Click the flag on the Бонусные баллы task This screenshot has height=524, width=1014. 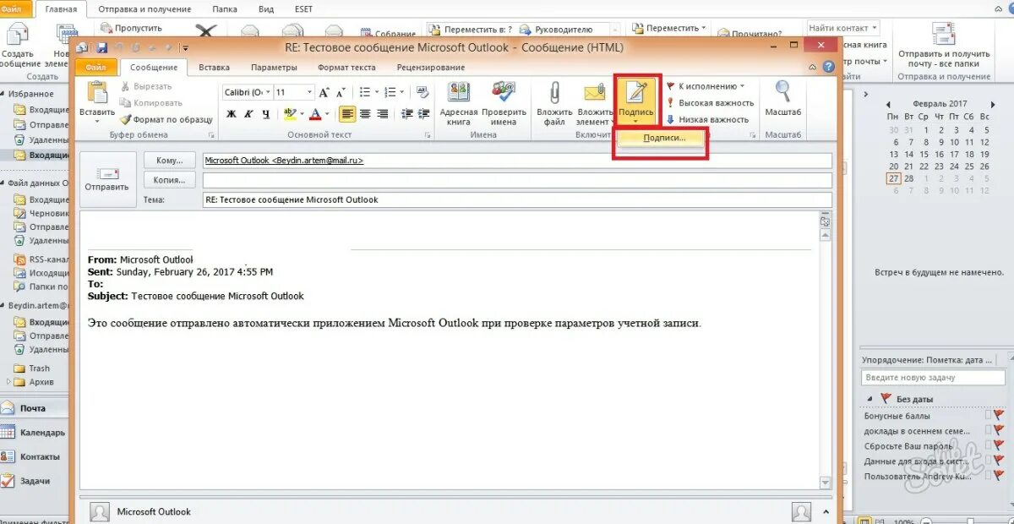click(x=997, y=416)
